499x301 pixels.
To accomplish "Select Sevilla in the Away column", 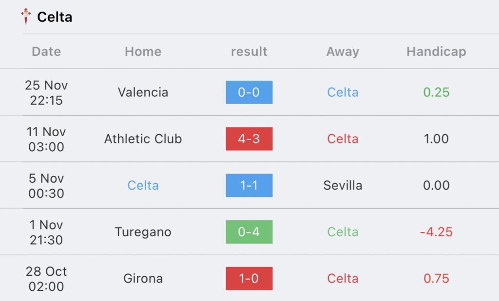I will tap(343, 185).
